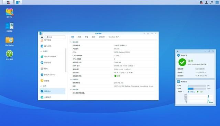
Task: Click the Resource Monitor widget icon
Action: tap(178, 82)
